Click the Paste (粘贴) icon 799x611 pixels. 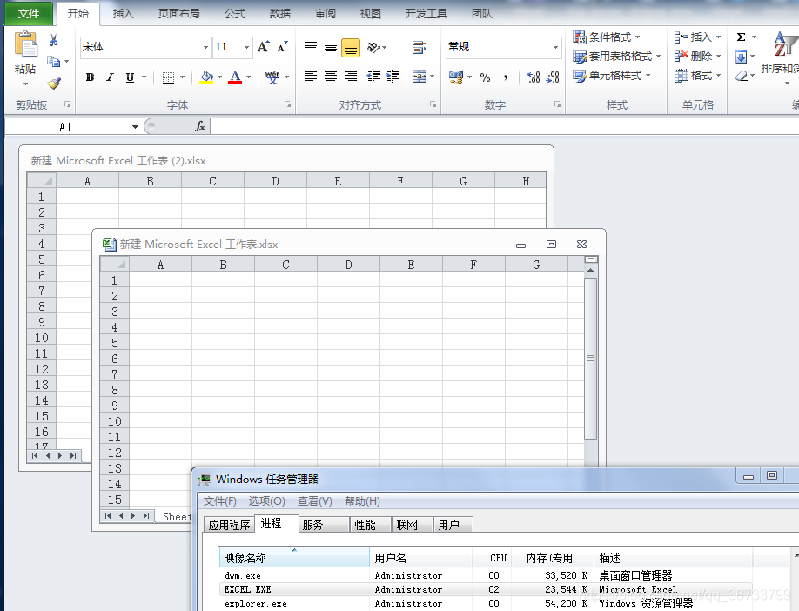click(25, 45)
